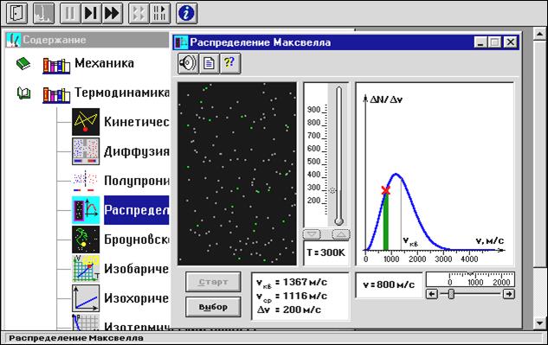Click the Полупрони... model thumbnail icon
548x345 pixels.
86,181
